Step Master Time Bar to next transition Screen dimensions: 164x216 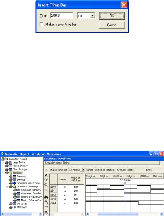tap(83, 170)
